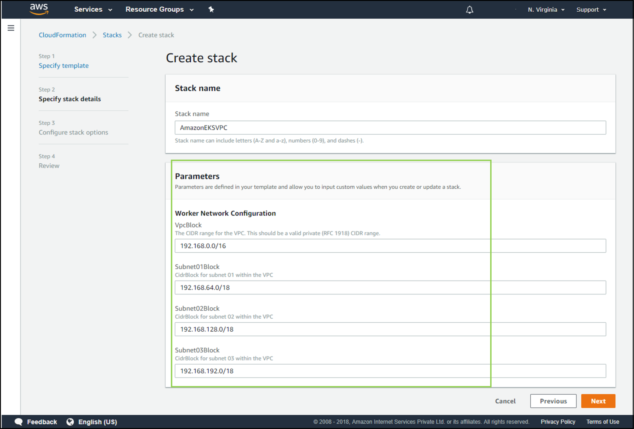Click the Previous button
Screen dimensions: 634x429
(x=553, y=401)
